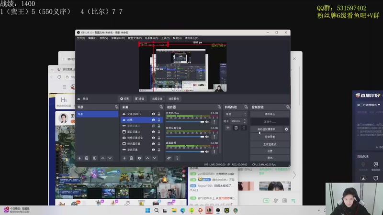Viewport: 383px width, 215px height.
Task: Click 退出 to exit OBS
Action: click(x=270, y=158)
